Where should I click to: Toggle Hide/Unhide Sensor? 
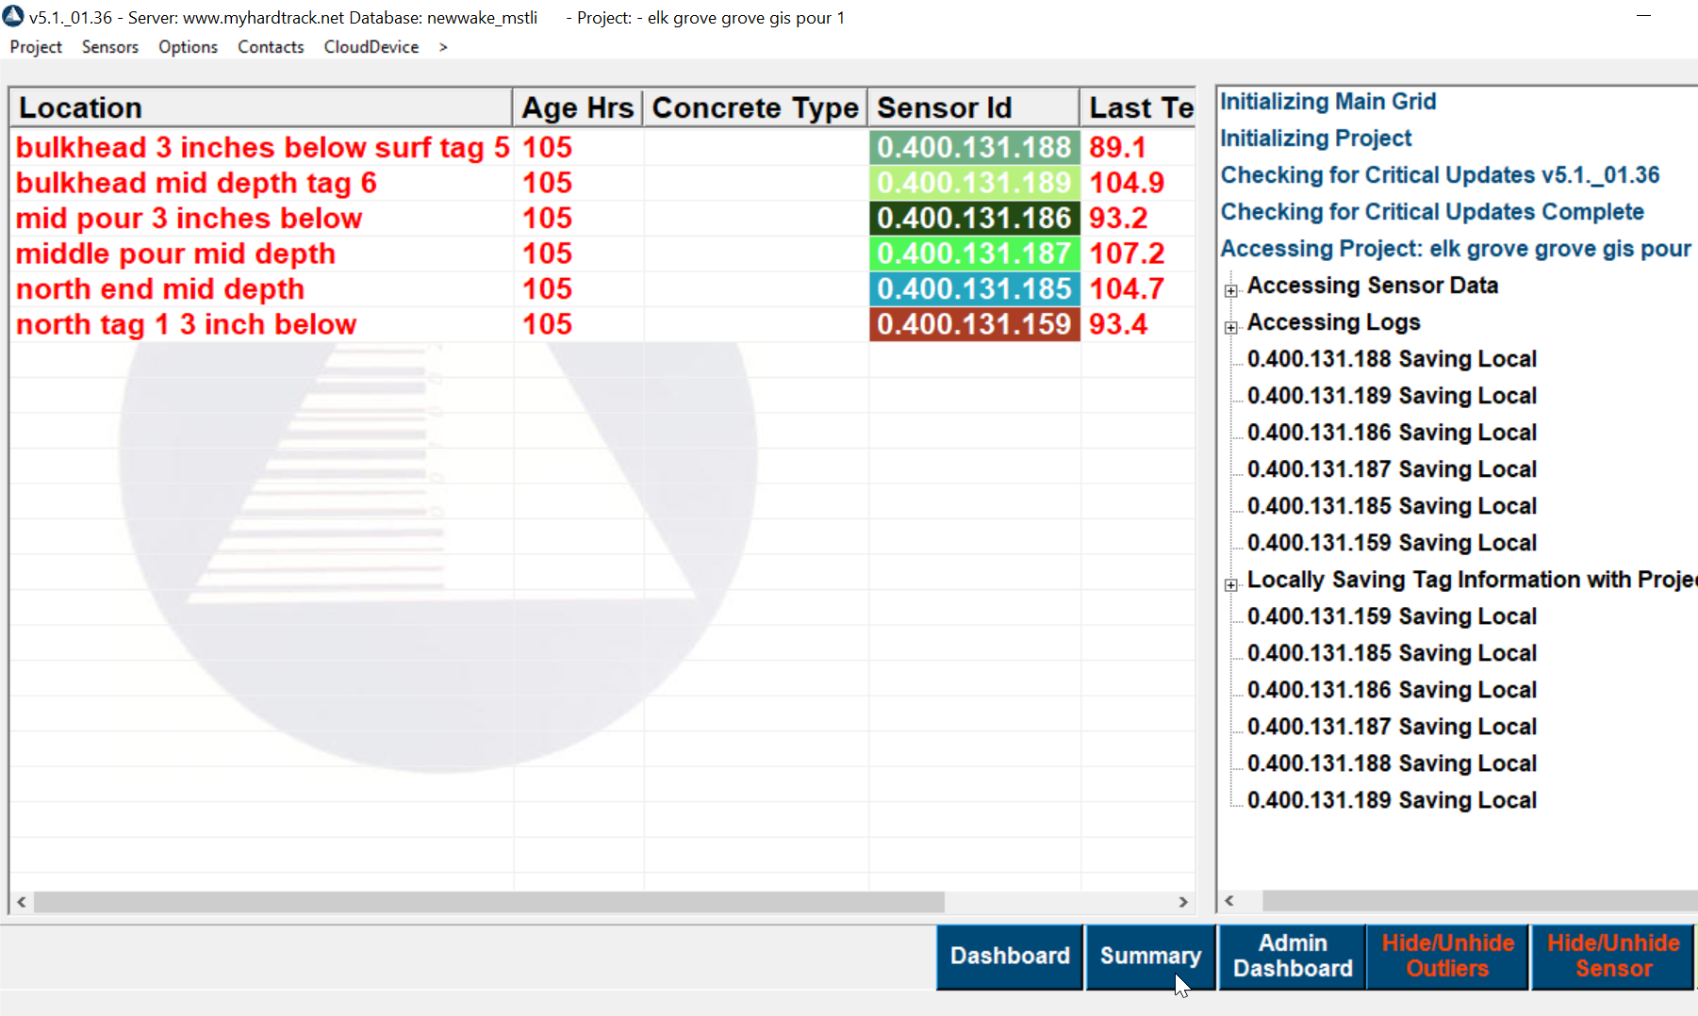[1613, 957]
